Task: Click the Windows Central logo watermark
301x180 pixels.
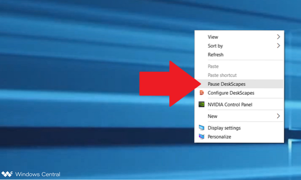Action: pyautogui.click(x=30, y=174)
